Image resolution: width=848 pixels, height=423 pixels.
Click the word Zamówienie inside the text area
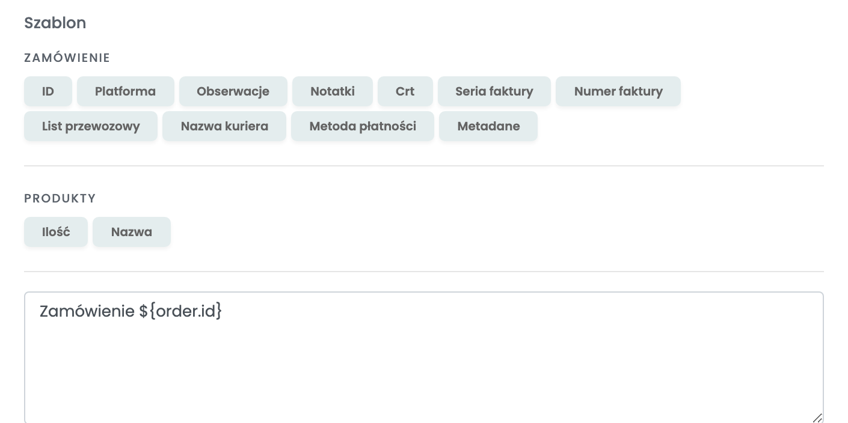(87, 311)
